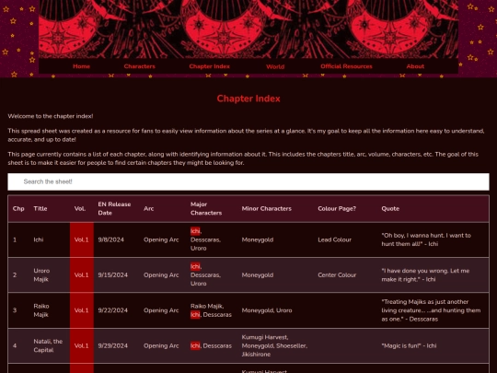Open the World page
This screenshot has height=373, width=497.
[275, 66]
